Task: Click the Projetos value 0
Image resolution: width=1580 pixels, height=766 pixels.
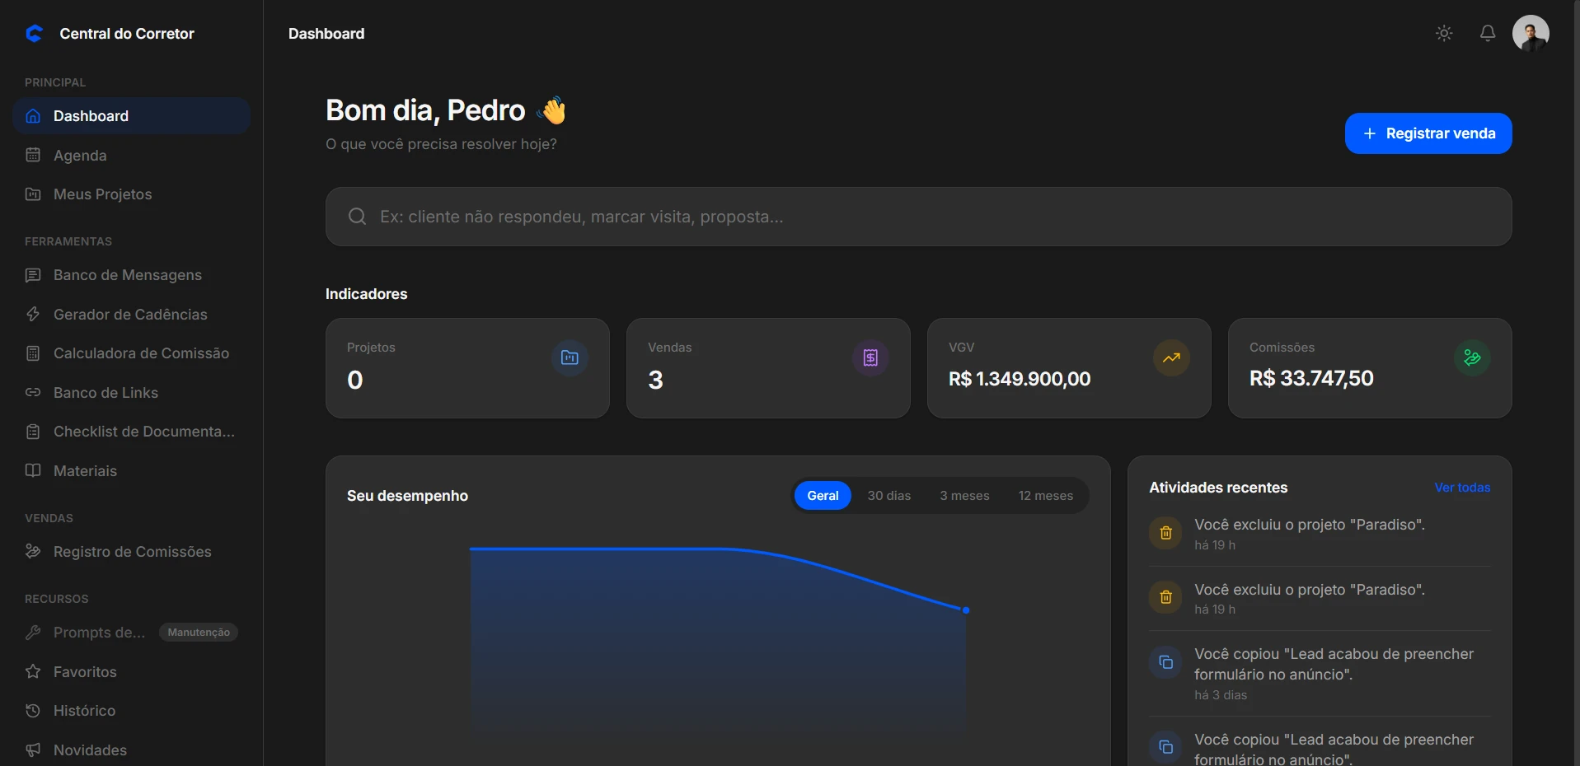Action: point(355,380)
